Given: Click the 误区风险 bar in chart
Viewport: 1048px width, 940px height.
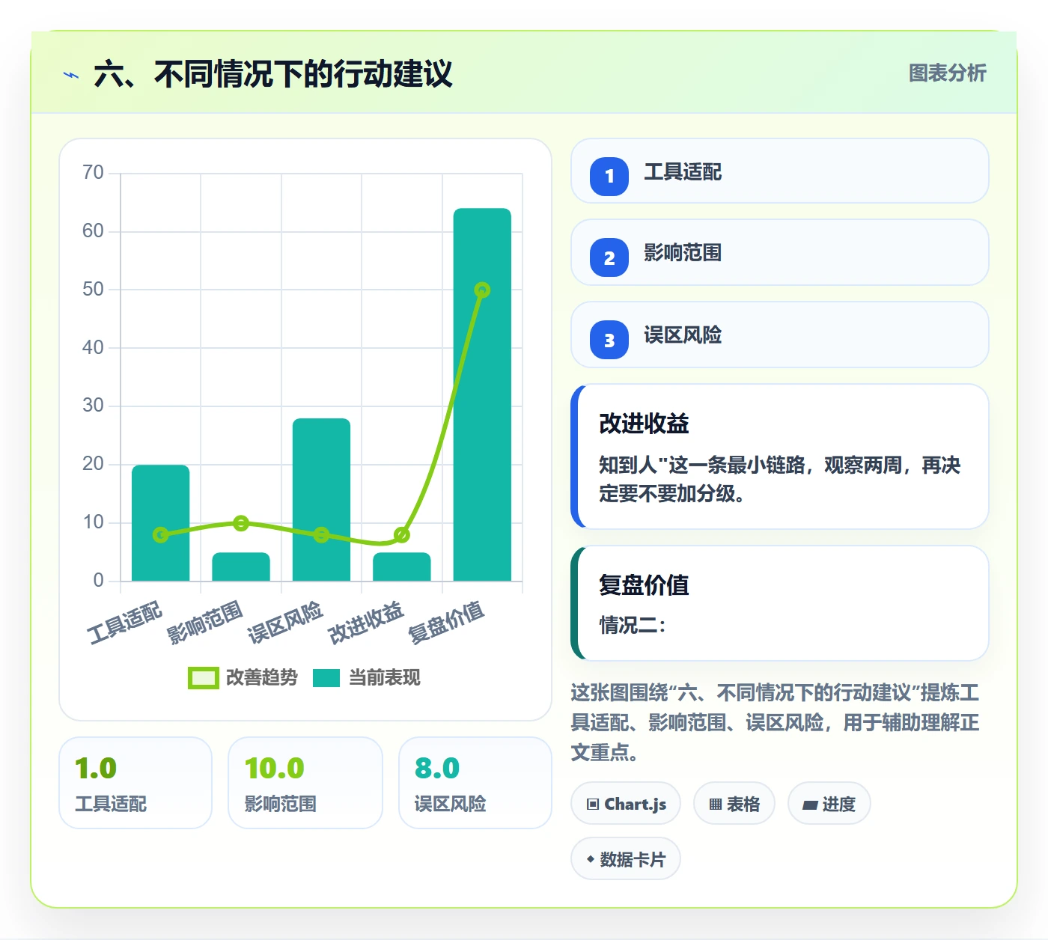Looking at the screenshot, I should tap(321, 499).
